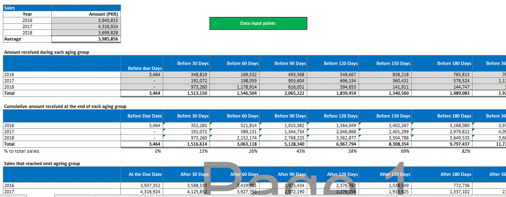506x197 pixels.
Task: Select cumulative cell 352,283
Action: (x=186, y=125)
